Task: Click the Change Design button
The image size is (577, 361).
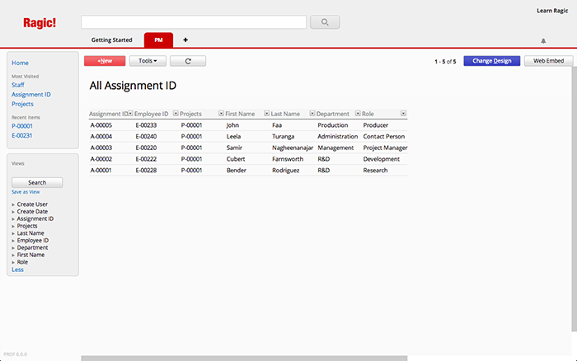Action: point(491,61)
